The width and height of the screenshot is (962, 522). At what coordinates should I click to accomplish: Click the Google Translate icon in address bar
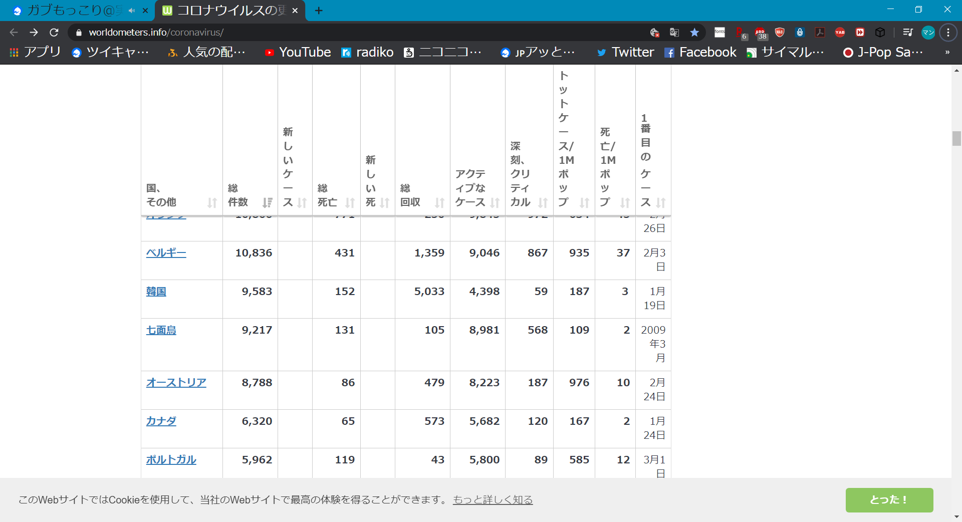pos(674,33)
